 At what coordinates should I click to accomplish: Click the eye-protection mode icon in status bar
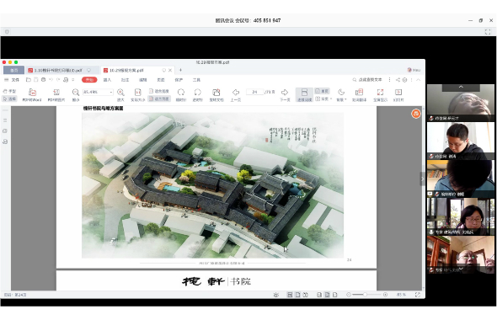(x=276, y=295)
